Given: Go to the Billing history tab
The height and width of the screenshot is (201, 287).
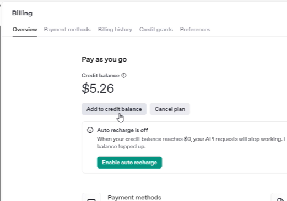Looking at the screenshot, I should (x=115, y=30).
